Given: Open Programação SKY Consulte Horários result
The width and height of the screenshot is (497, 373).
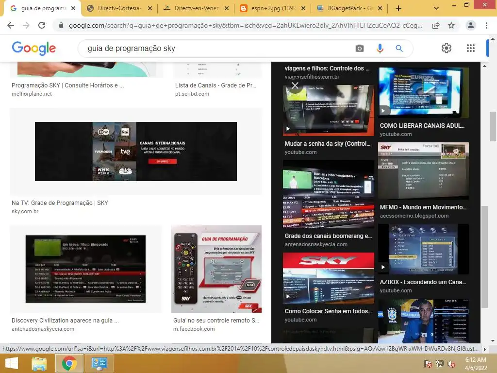Looking at the screenshot, I should coord(68,85).
